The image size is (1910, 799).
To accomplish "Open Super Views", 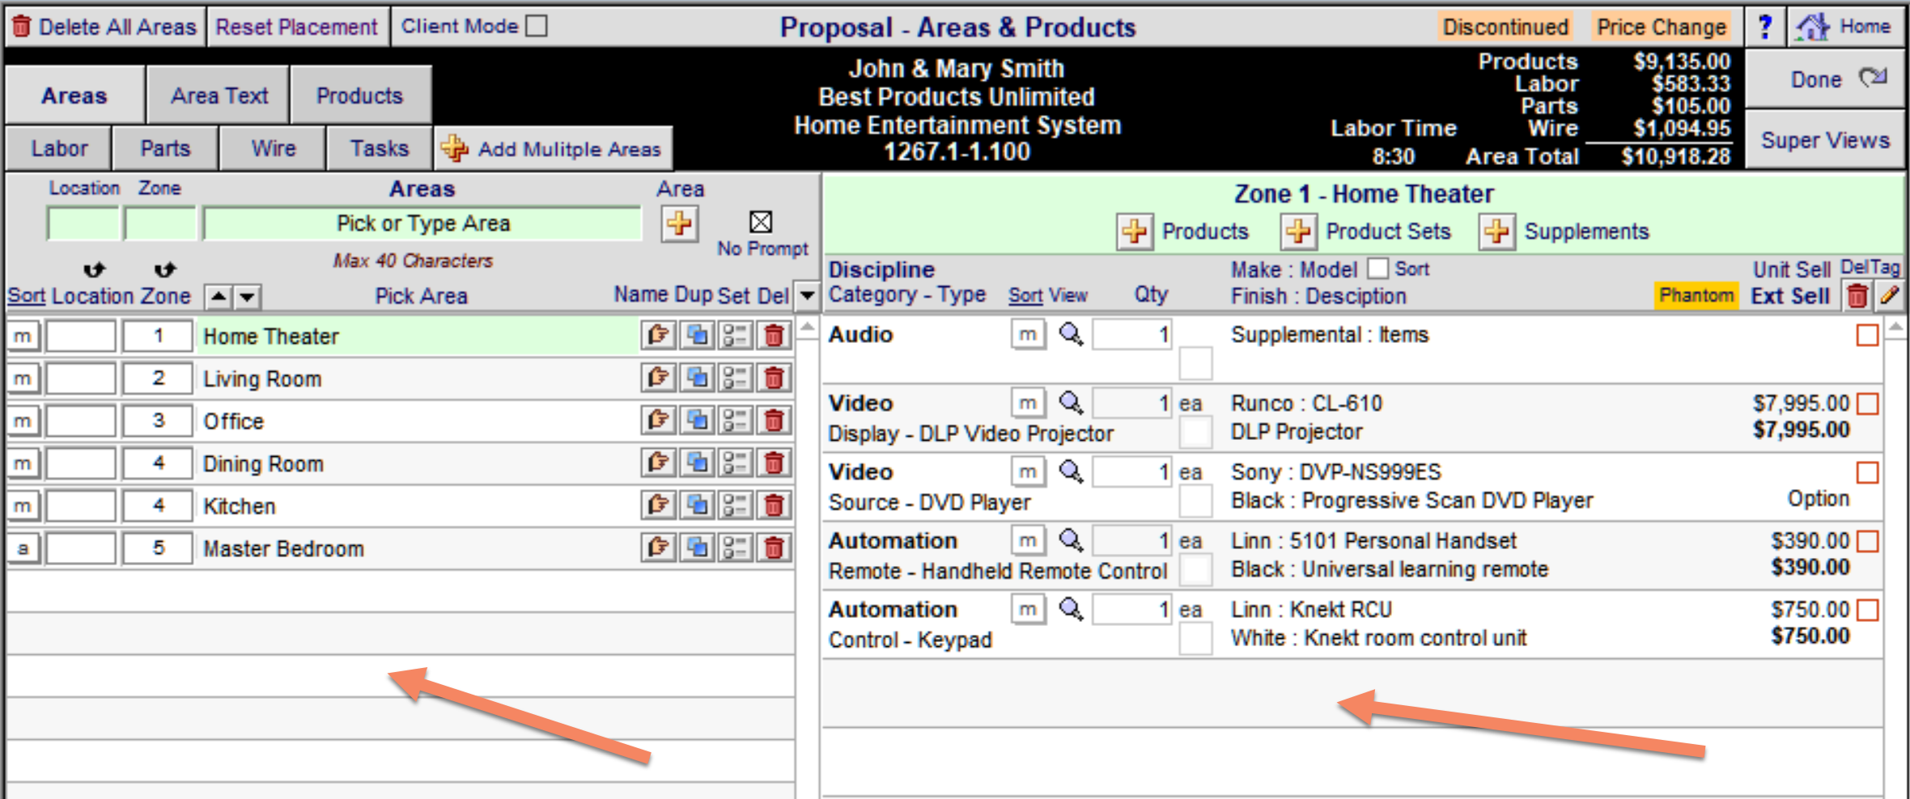I will coord(1824,141).
